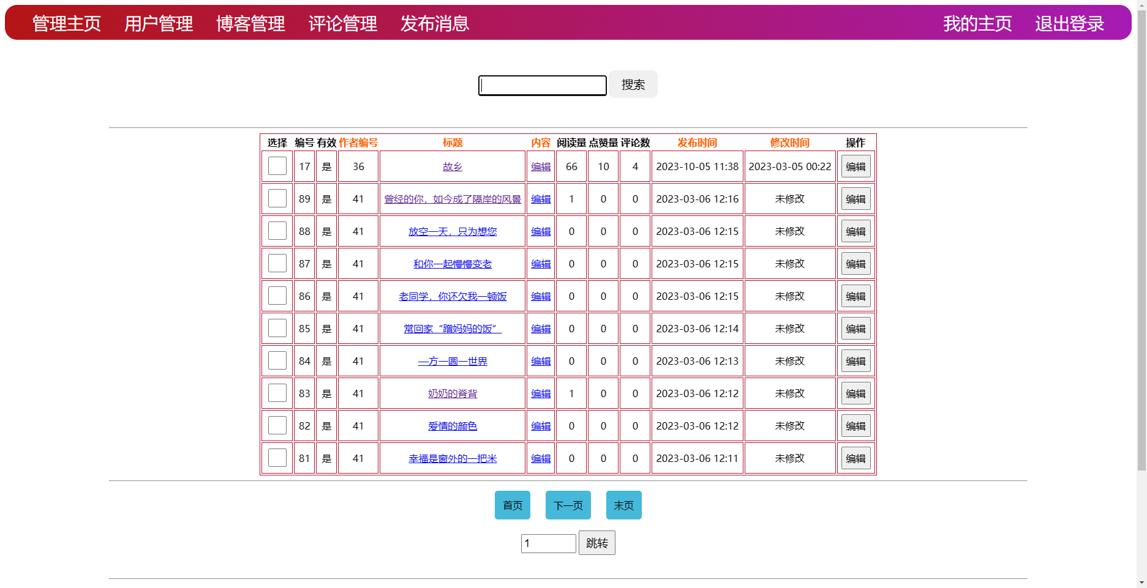Click the modified time 2023-03-05 00:22

coord(790,166)
